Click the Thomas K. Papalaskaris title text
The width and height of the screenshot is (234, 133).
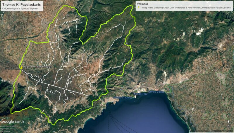[21, 5]
